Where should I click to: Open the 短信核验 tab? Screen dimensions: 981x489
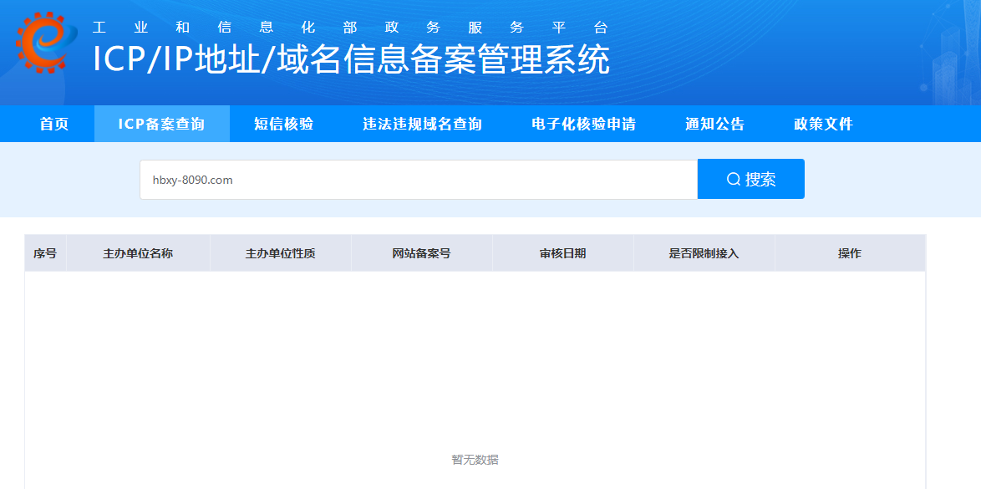(283, 125)
